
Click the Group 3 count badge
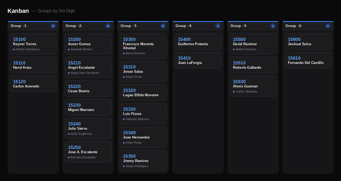[163, 26]
